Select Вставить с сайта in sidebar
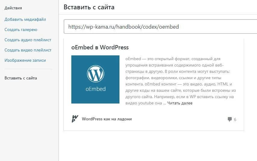Screen dimensions: 257x161 [21, 78]
